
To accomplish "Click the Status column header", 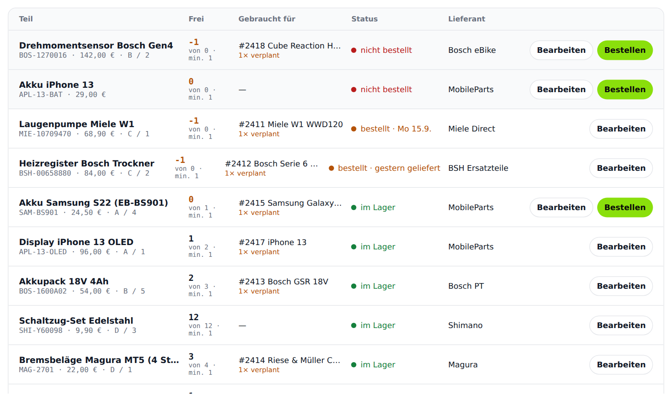I will pyautogui.click(x=364, y=19).
